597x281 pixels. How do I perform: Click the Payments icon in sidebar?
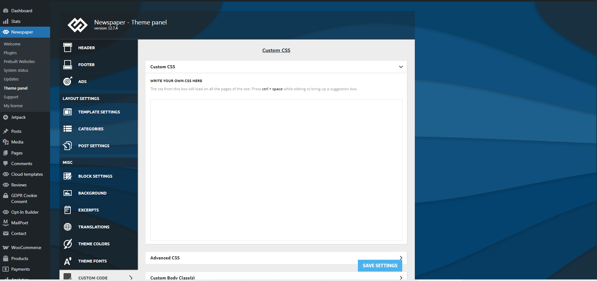point(6,269)
